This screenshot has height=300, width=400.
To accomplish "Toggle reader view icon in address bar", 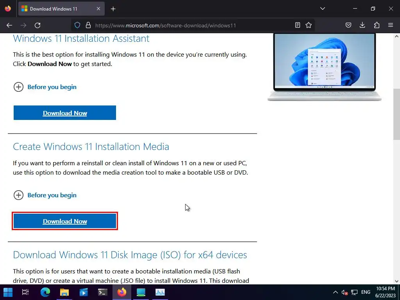I will [297, 25].
